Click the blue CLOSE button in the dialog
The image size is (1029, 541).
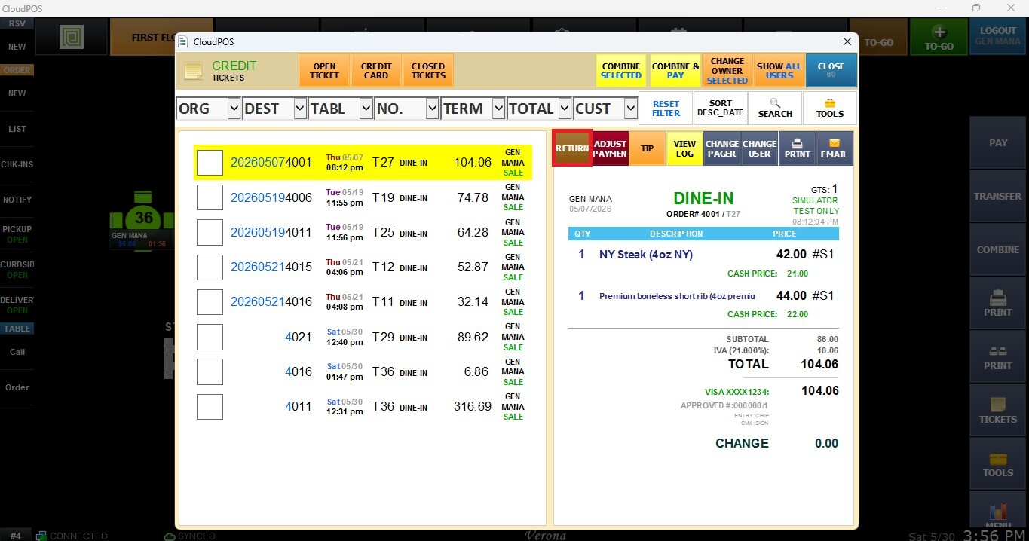[x=831, y=71]
